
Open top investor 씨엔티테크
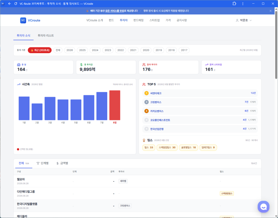click(200, 93)
